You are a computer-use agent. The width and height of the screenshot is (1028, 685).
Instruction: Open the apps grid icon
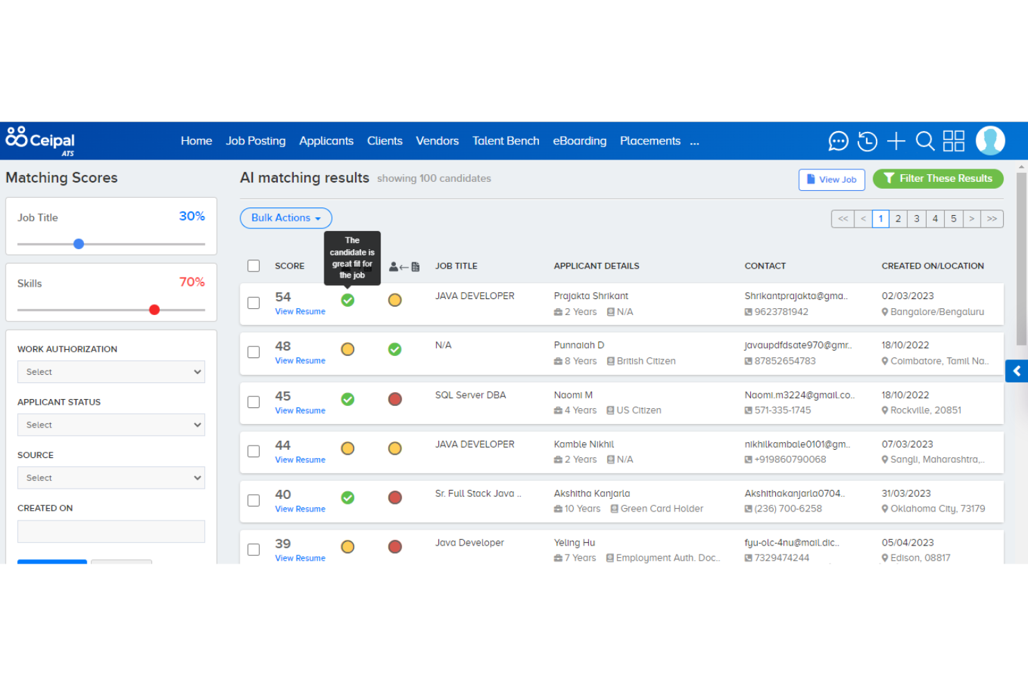coord(954,141)
